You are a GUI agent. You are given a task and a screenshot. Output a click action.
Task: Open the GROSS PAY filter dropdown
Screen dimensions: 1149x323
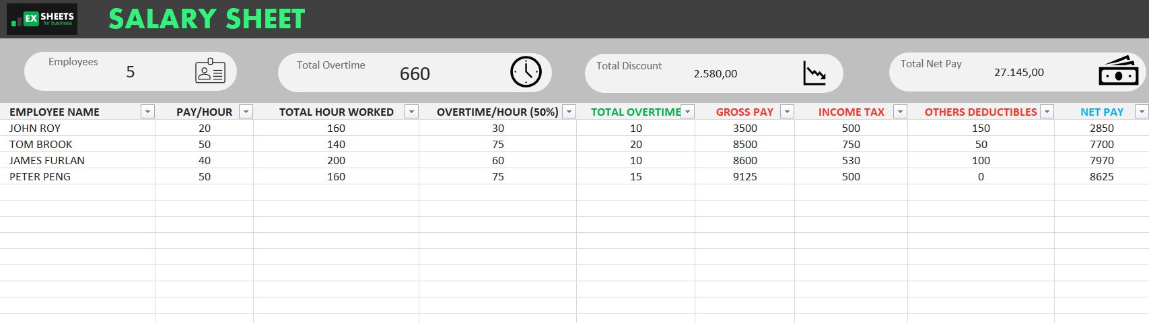pos(787,112)
